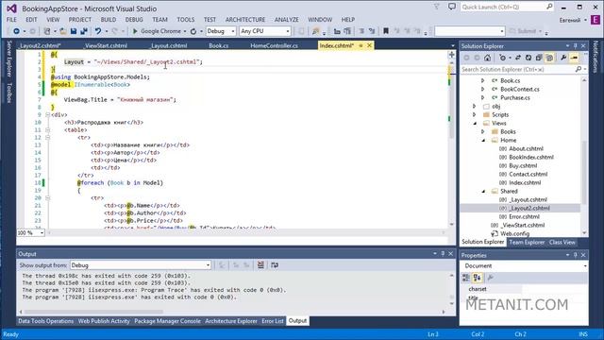Viewport: 604px width, 340px height.
Task: Click the Collapse All icon in Solution Explorer
Action: (x=539, y=58)
